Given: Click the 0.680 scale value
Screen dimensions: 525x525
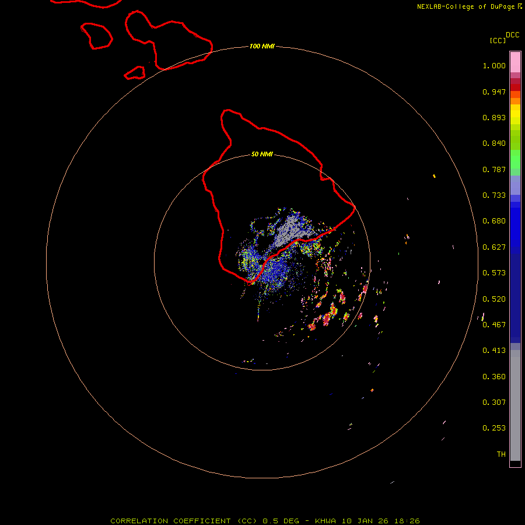Looking at the screenshot, I should coord(494,221).
